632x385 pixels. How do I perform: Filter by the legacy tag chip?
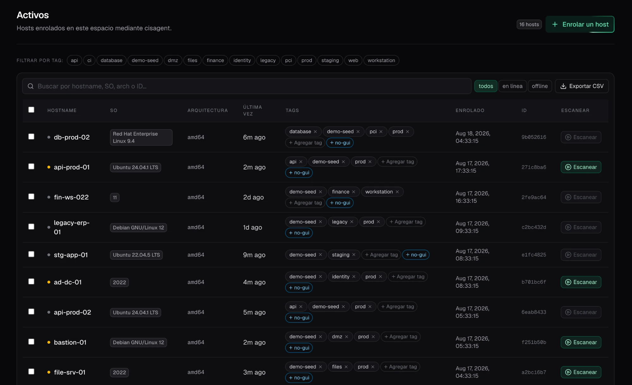pyautogui.click(x=268, y=60)
